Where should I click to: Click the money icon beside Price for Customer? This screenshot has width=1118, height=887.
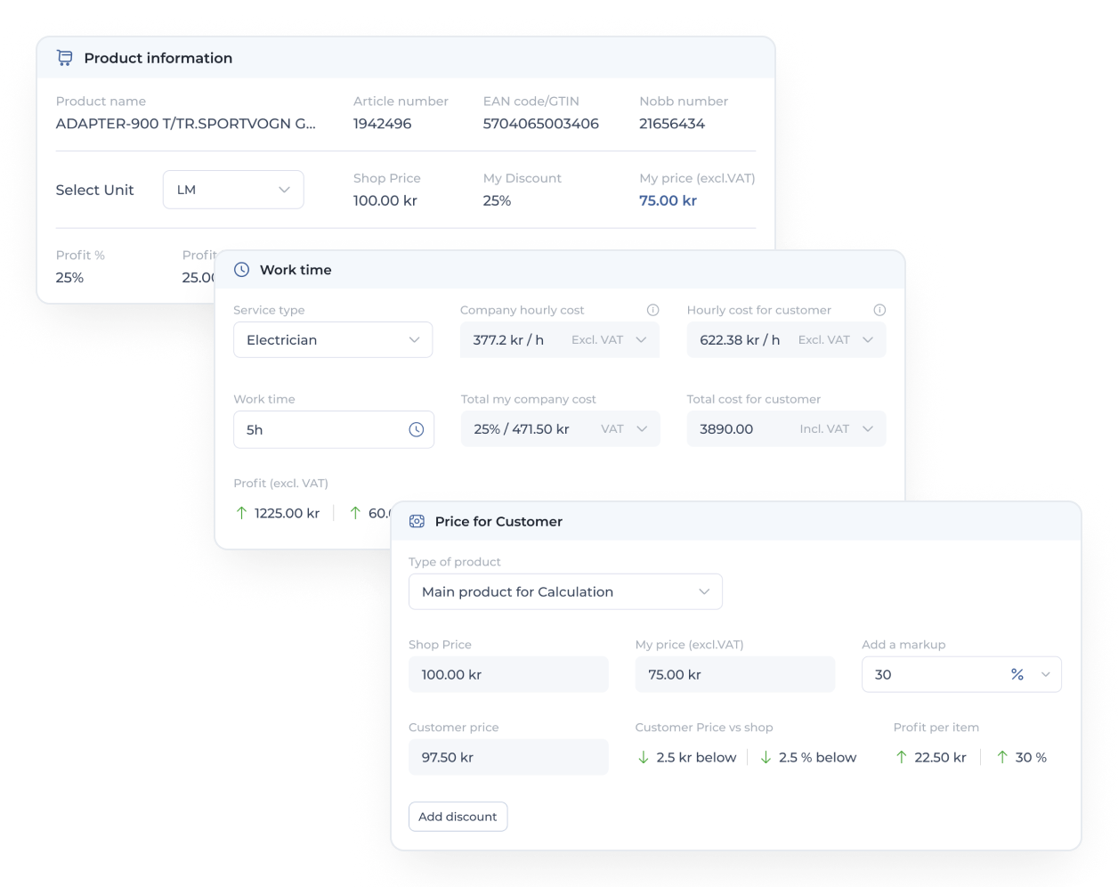(417, 521)
